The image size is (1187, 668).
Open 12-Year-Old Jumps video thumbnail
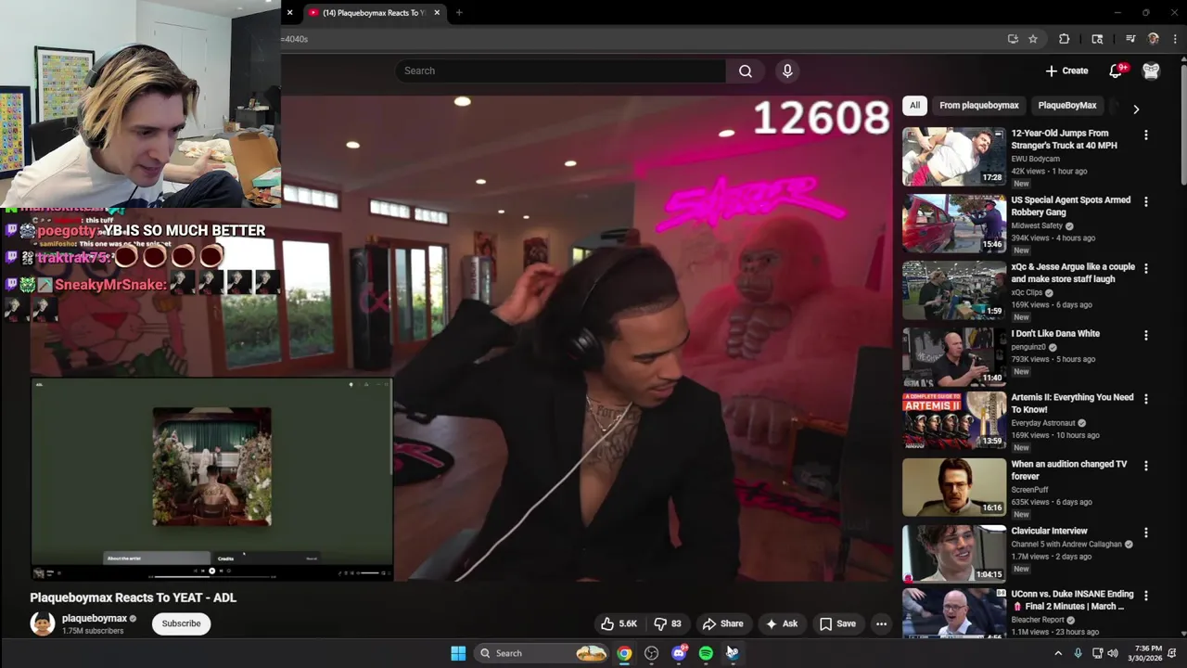point(954,157)
